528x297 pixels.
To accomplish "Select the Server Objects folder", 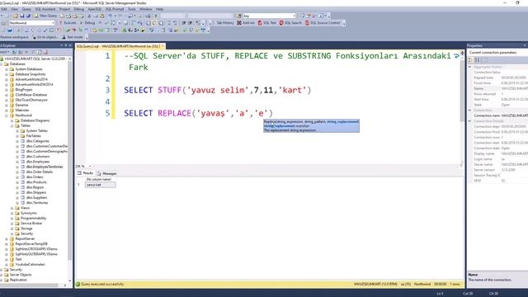I will pyautogui.click(x=21, y=275).
